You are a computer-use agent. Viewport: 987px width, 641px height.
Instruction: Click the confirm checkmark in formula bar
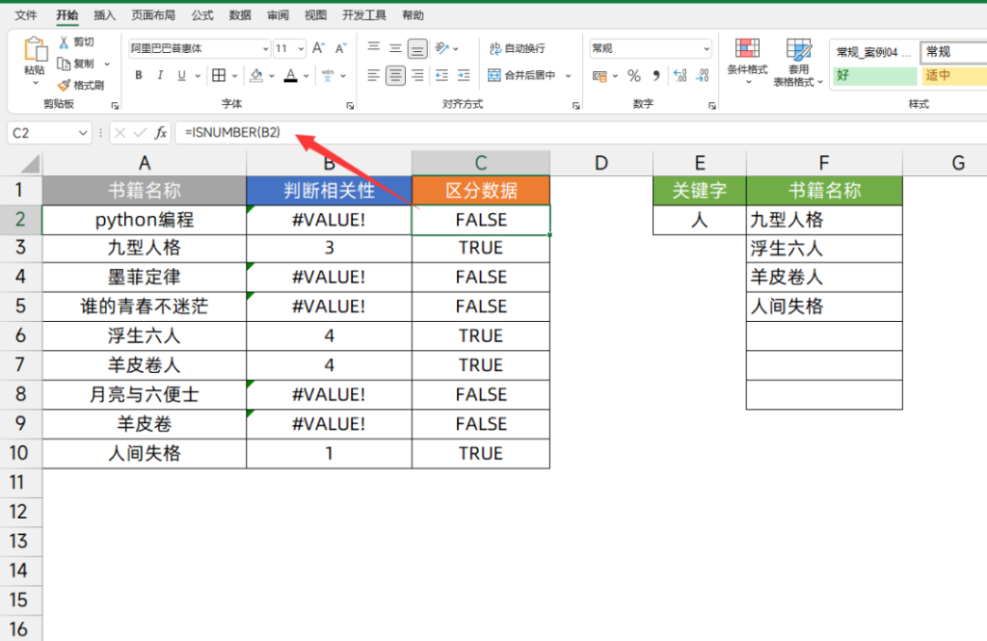pyautogui.click(x=140, y=132)
